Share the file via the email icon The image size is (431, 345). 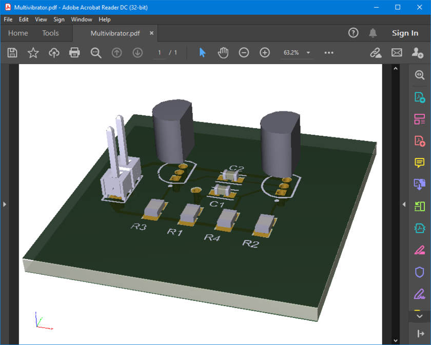(x=397, y=52)
